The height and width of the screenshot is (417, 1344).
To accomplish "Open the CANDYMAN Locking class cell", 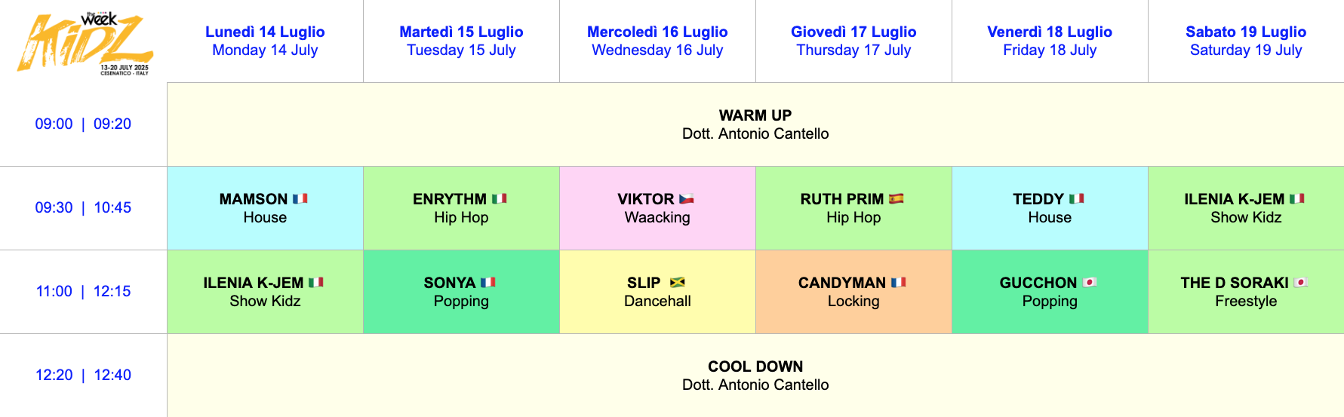I will [x=853, y=292].
